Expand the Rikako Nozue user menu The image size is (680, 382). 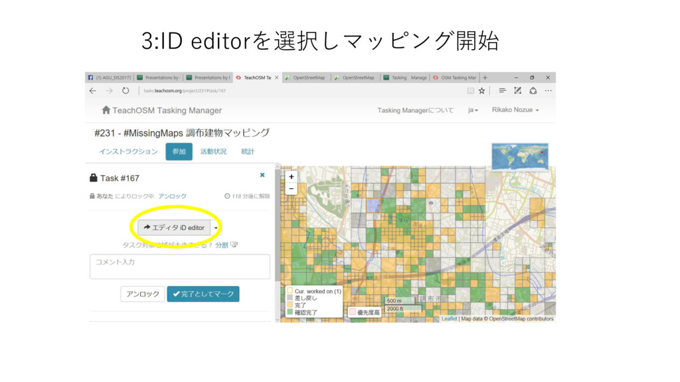515,110
